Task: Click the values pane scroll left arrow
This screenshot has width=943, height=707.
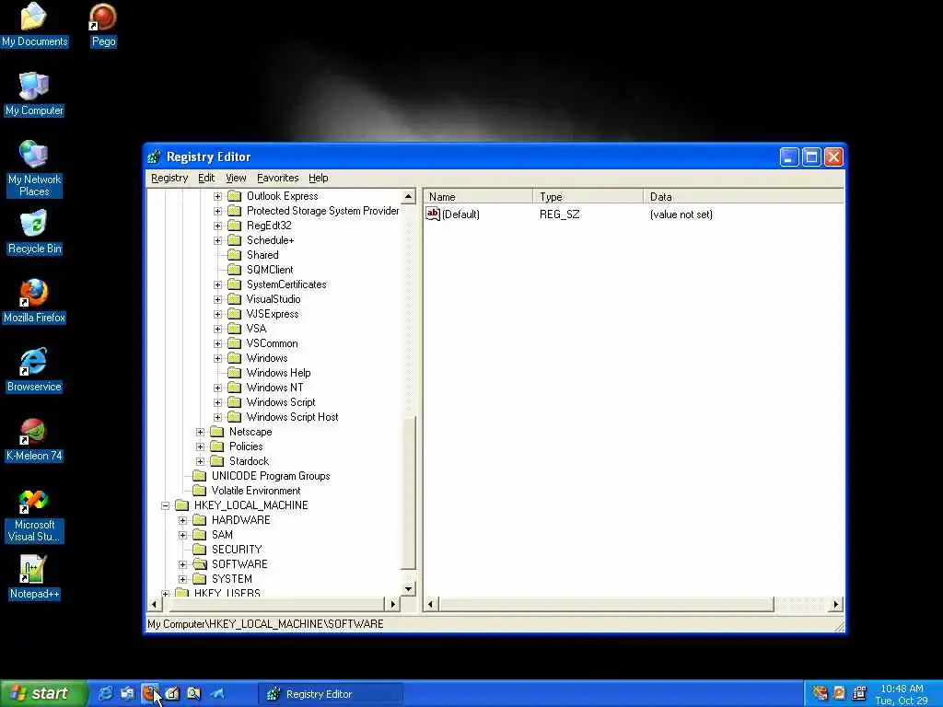Action: (x=431, y=604)
